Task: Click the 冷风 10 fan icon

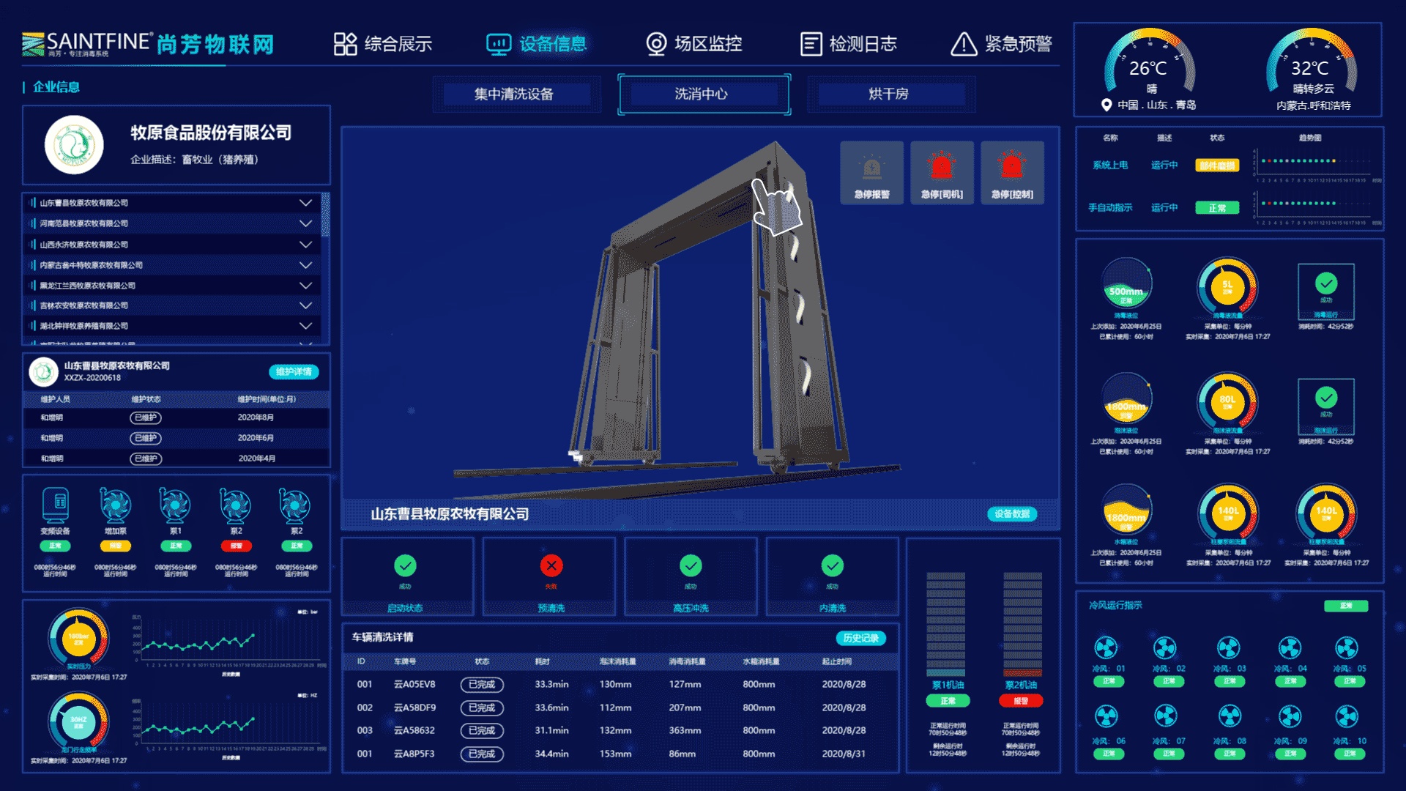Action: pyautogui.click(x=1347, y=716)
